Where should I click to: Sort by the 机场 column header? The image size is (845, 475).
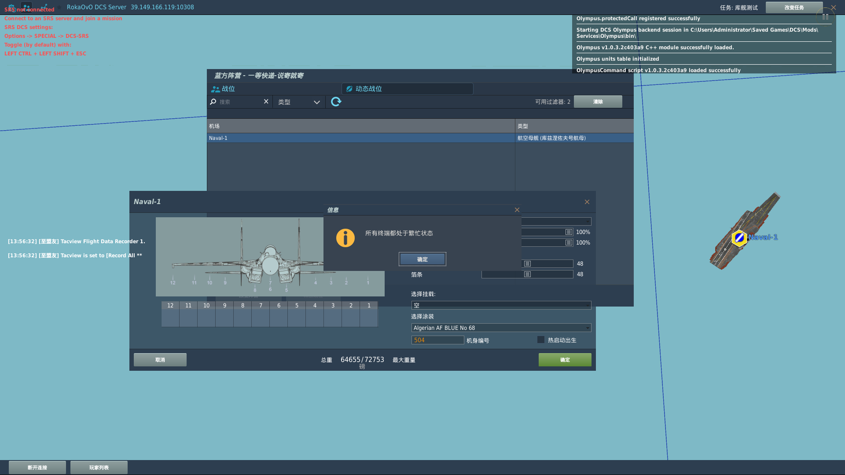tap(361, 126)
